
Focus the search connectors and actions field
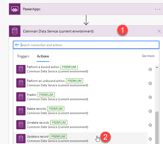[88, 45]
